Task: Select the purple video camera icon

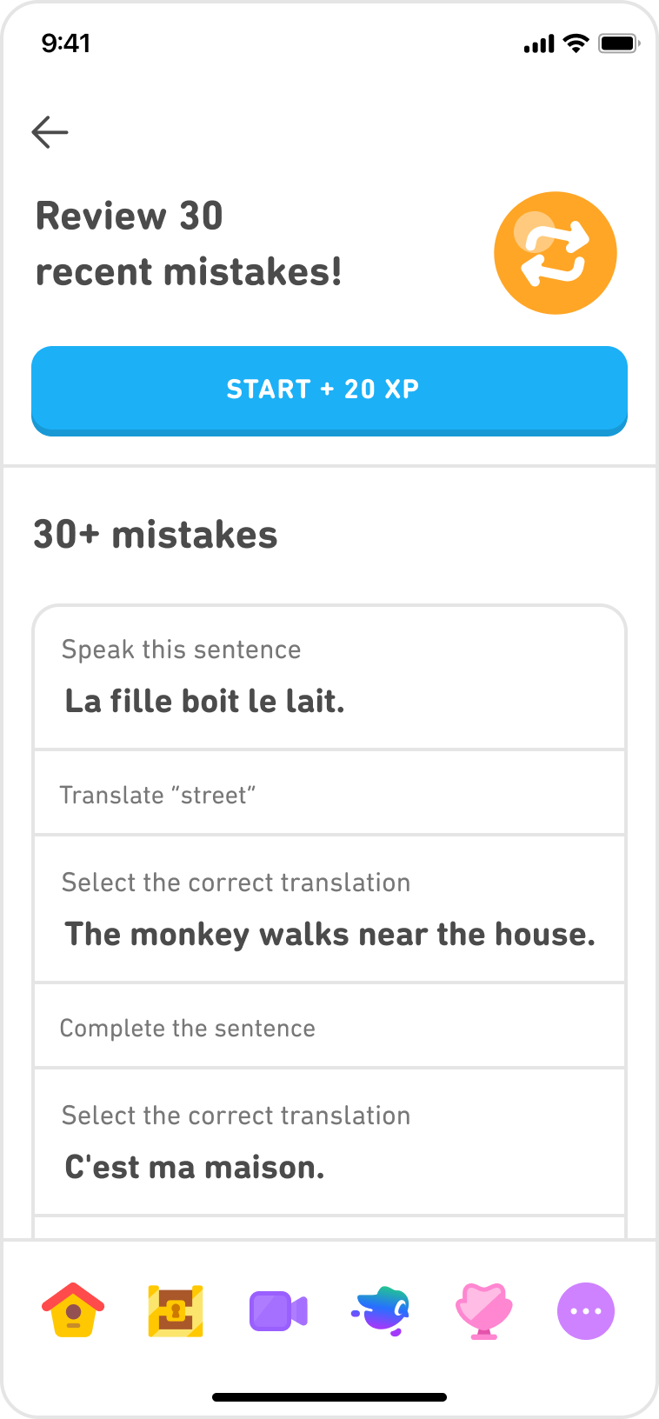Action: click(x=278, y=1310)
